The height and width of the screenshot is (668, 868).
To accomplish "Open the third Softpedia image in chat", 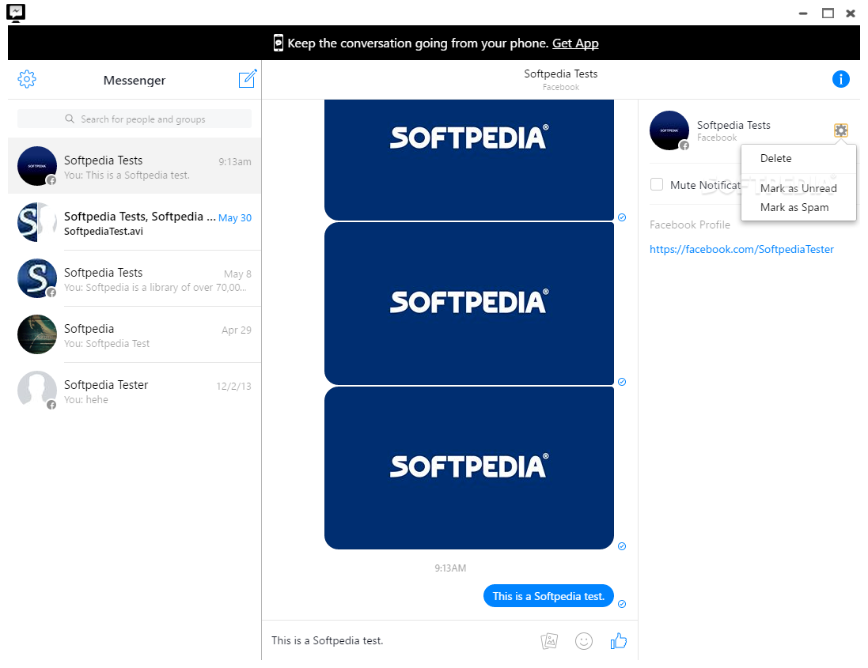I will [469, 468].
